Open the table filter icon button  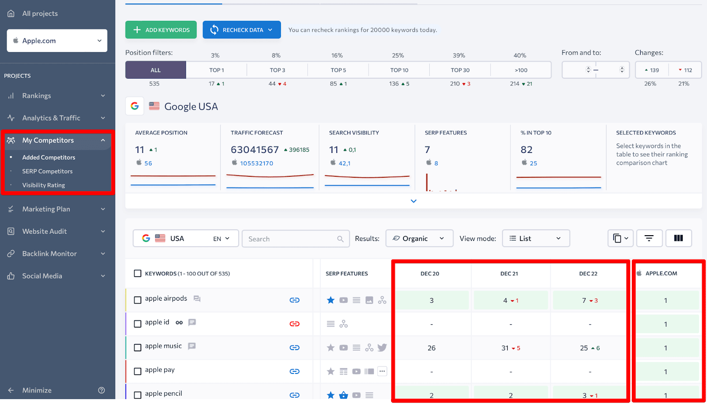click(x=649, y=238)
